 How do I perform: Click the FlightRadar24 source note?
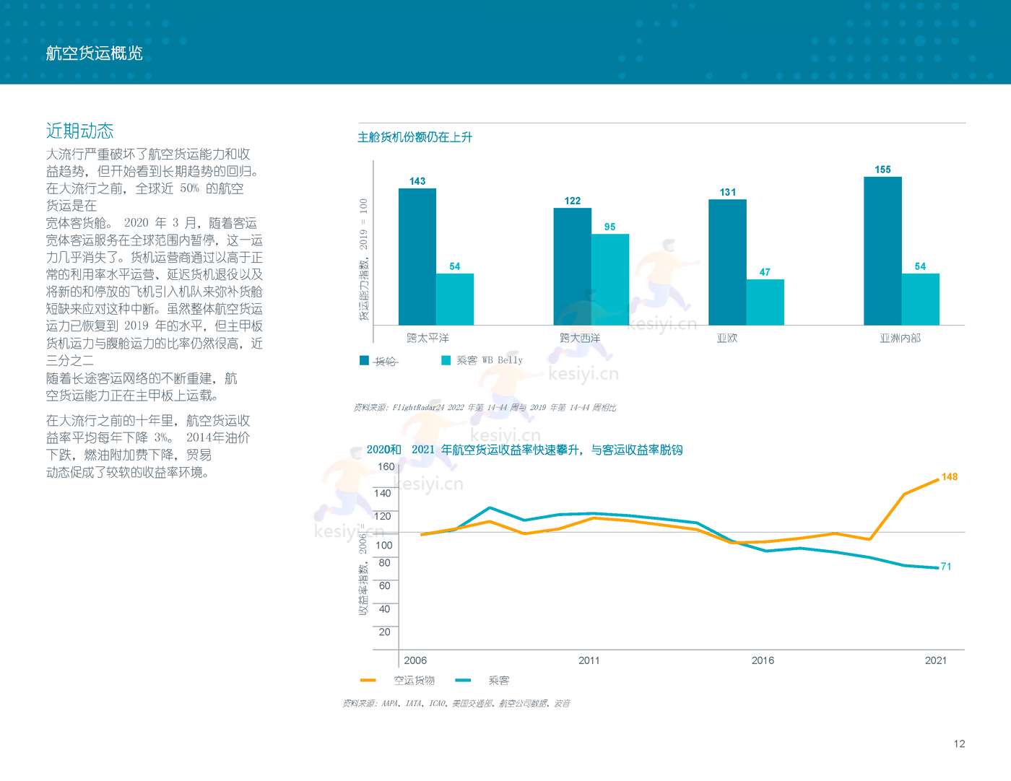tap(485, 408)
